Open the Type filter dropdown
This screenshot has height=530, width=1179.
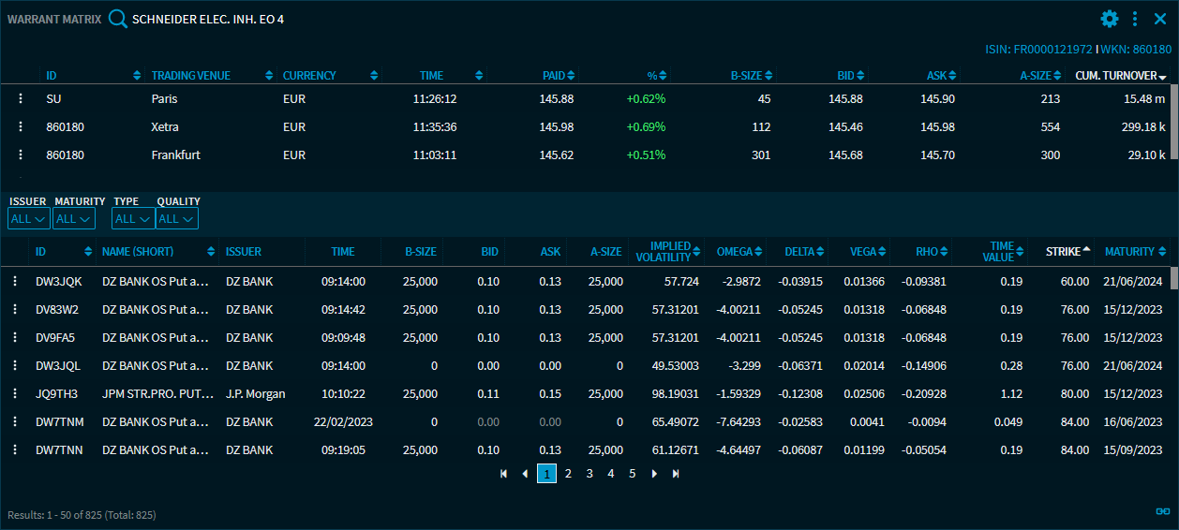pos(132,219)
